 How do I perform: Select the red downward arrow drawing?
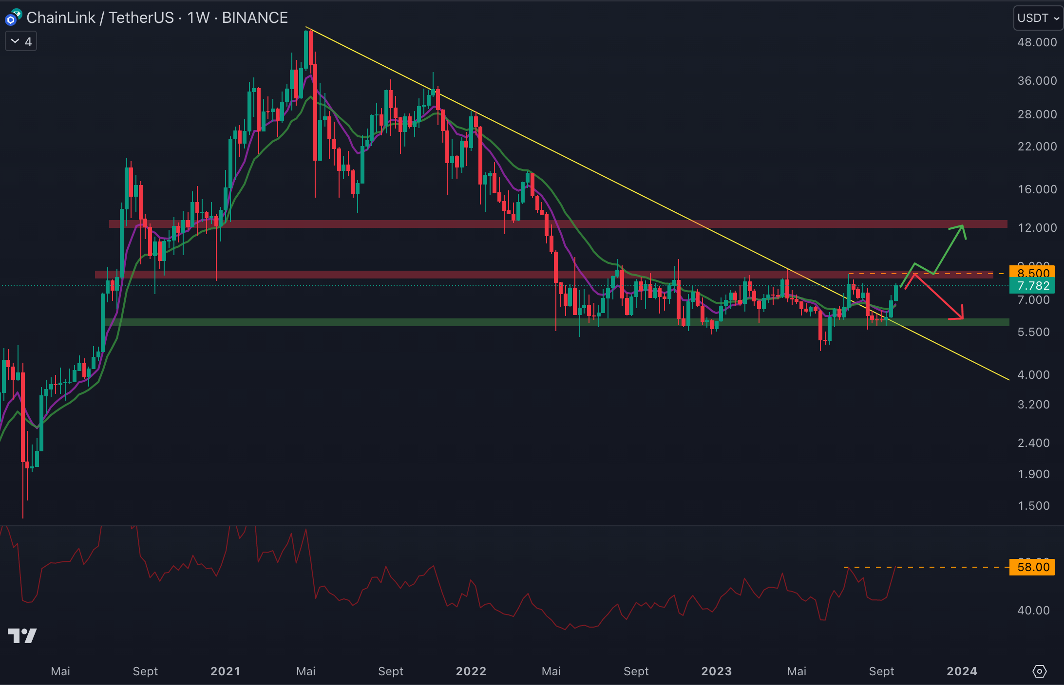(938, 296)
